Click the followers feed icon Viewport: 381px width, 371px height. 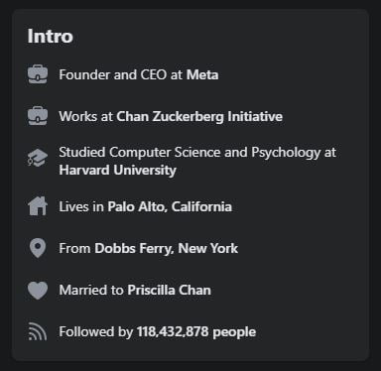[x=38, y=331]
